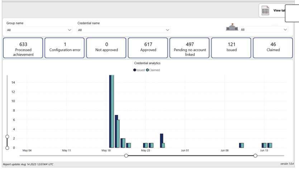This screenshot has height=172, width=299.
Task: Click the Not approved card
Action: (106, 48)
